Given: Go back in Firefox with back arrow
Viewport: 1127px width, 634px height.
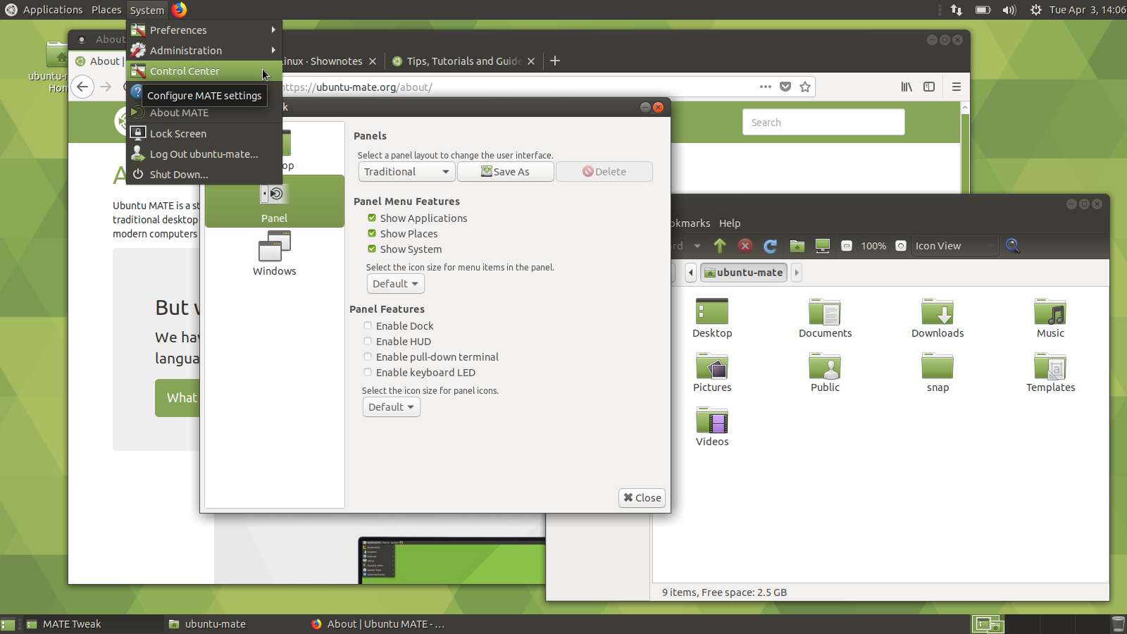Looking at the screenshot, I should click(82, 87).
